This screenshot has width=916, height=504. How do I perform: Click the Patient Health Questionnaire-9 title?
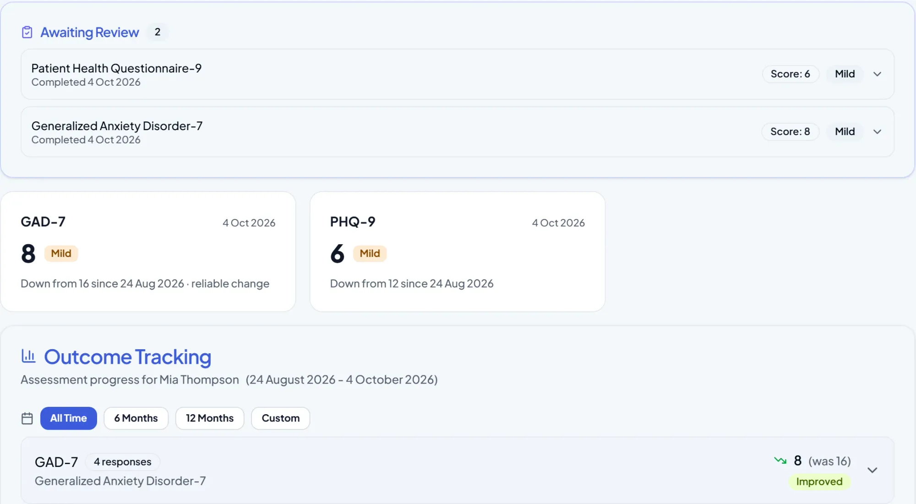click(116, 68)
